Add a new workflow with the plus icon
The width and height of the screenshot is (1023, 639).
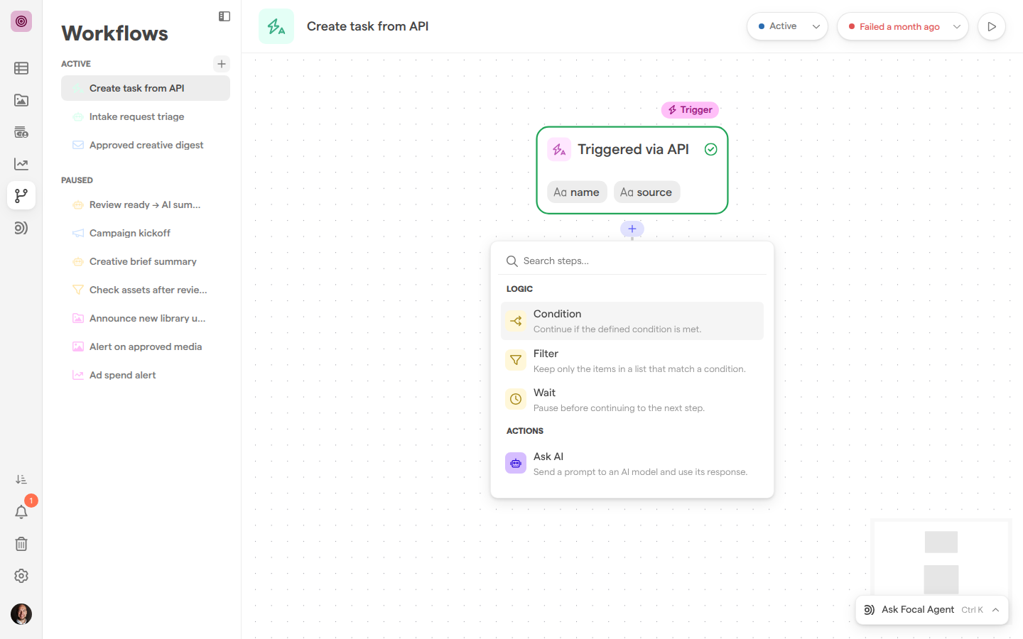(222, 64)
